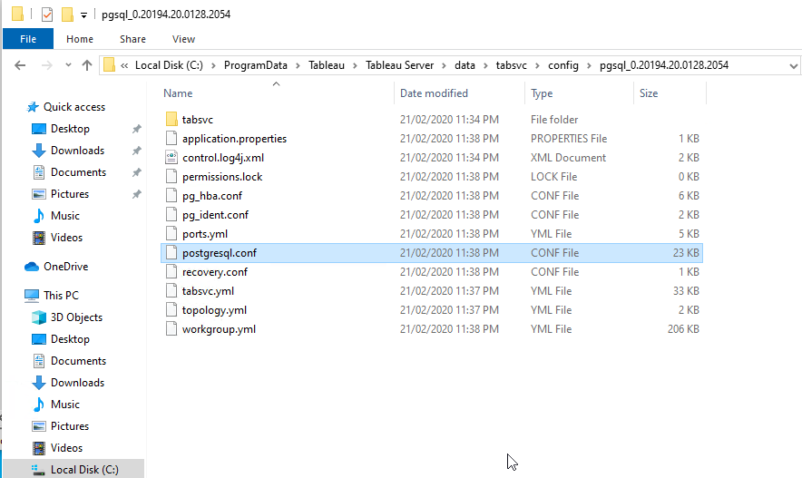Sort by the Date modified column
Viewport: 802px width, 478px height.
pos(434,93)
